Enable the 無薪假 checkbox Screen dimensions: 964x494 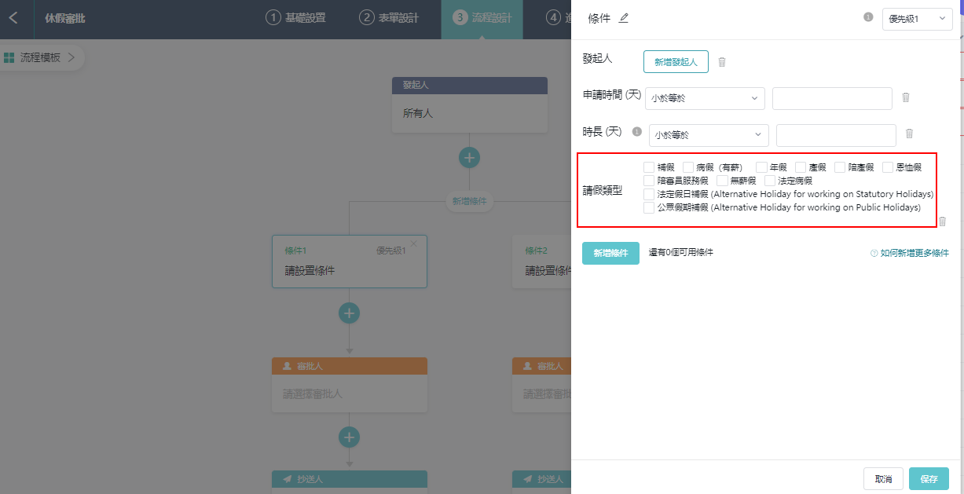(x=722, y=181)
